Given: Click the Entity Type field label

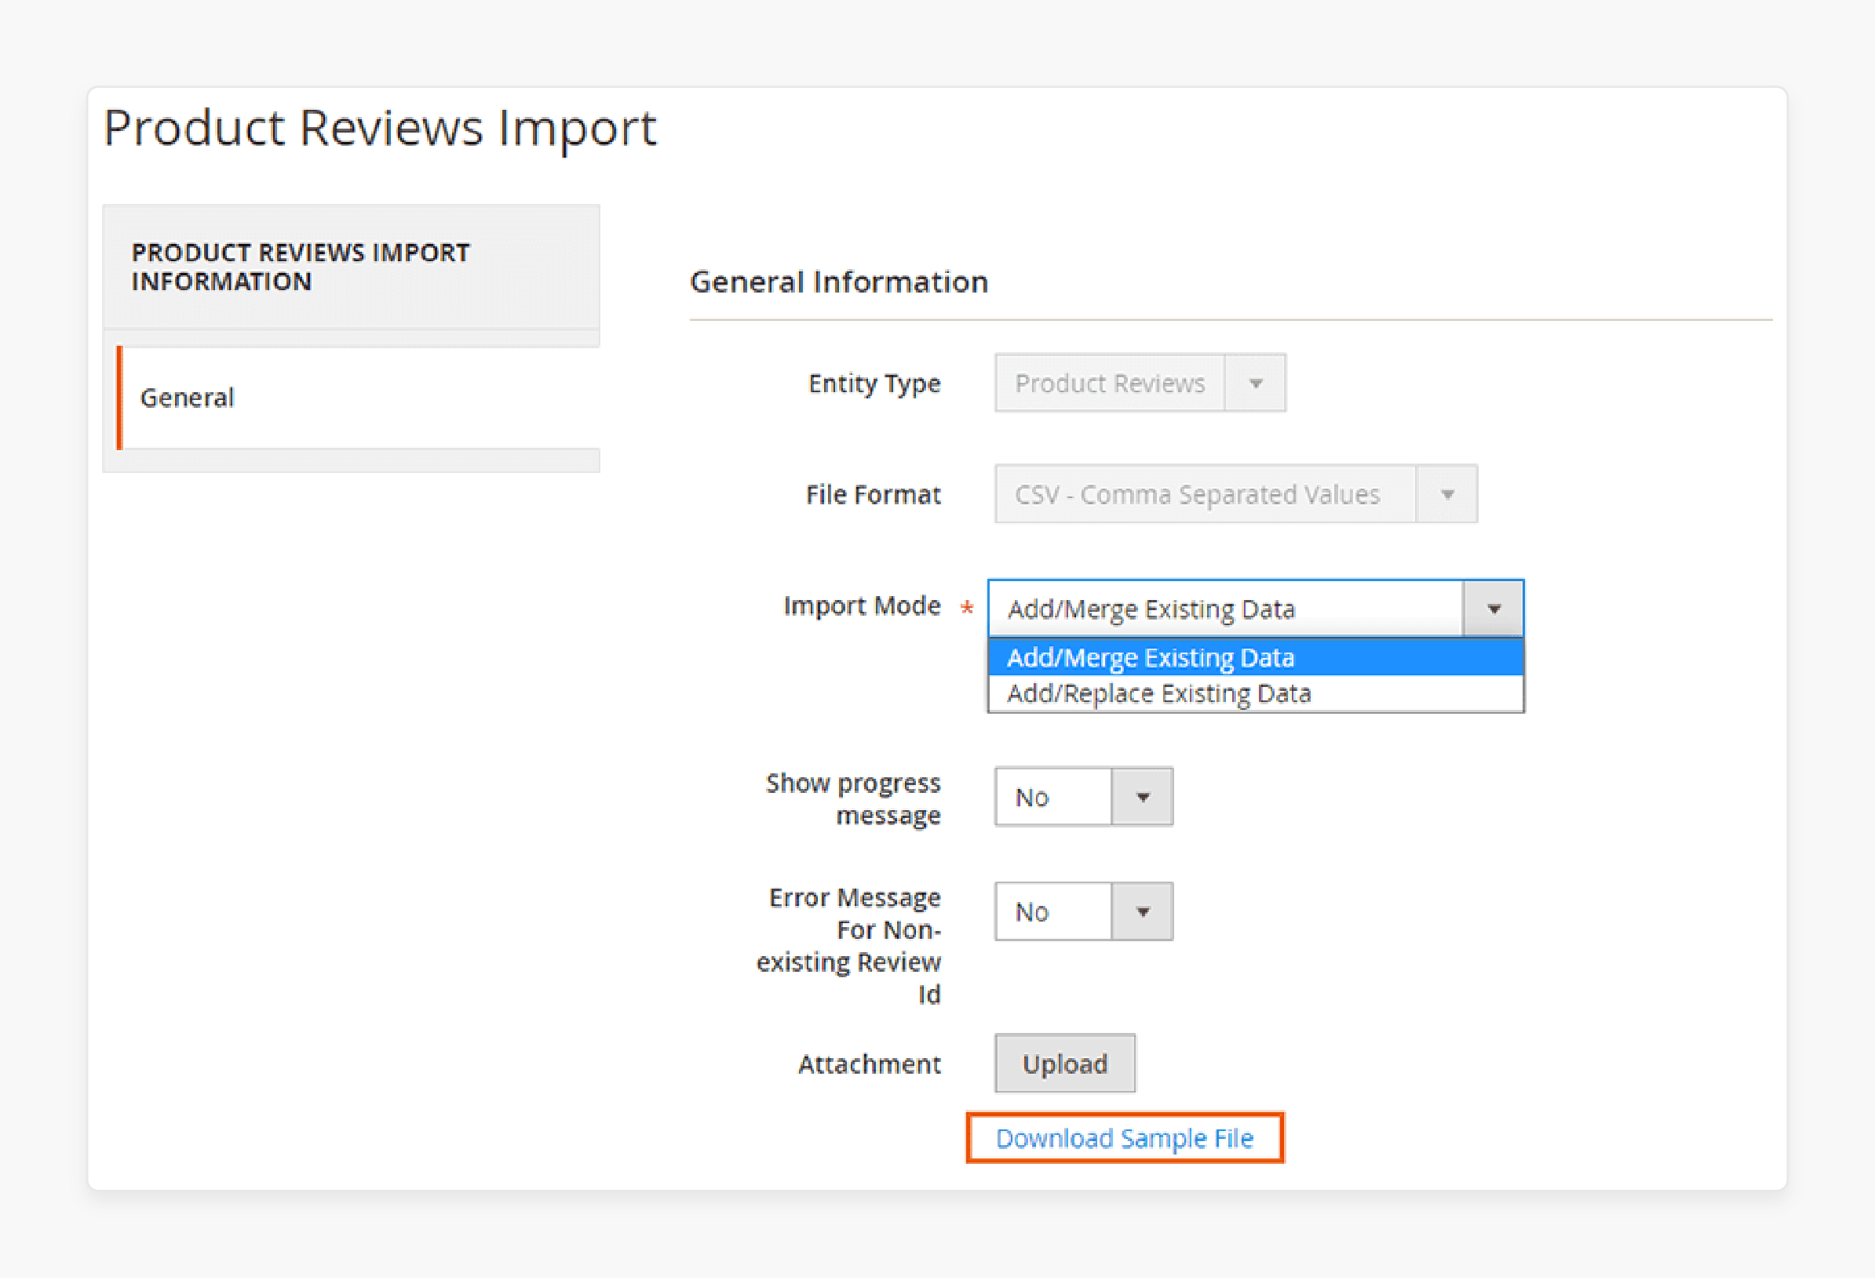Looking at the screenshot, I should tap(874, 384).
